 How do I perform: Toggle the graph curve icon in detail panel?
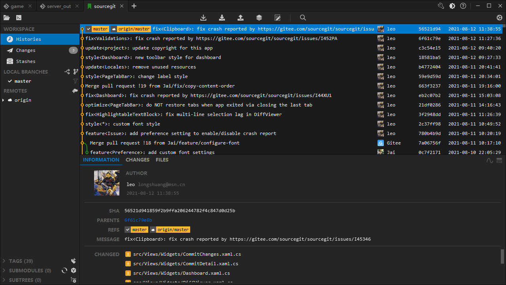(490, 160)
